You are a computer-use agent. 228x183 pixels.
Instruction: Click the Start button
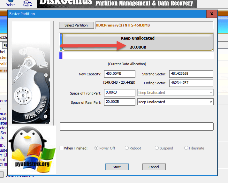click(x=117, y=167)
